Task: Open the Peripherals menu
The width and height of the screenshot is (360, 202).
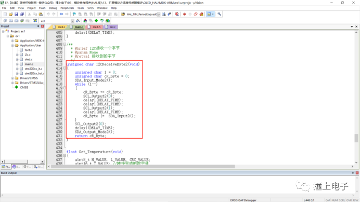Action: click(67, 8)
